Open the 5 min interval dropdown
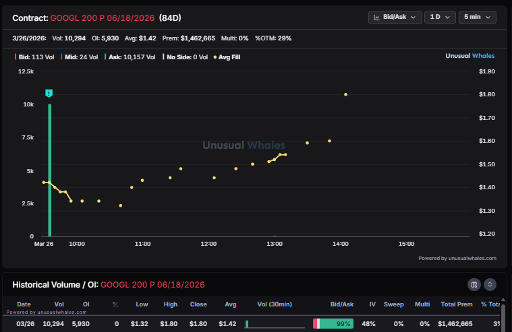Screen dimensions: 512x332 477,18
